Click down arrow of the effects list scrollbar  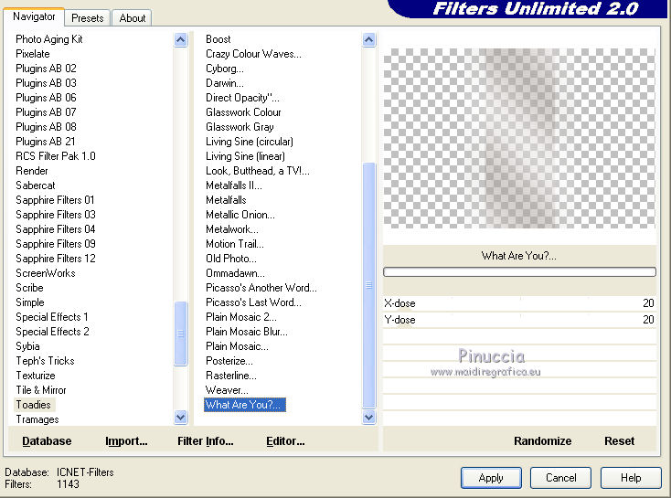click(369, 417)
